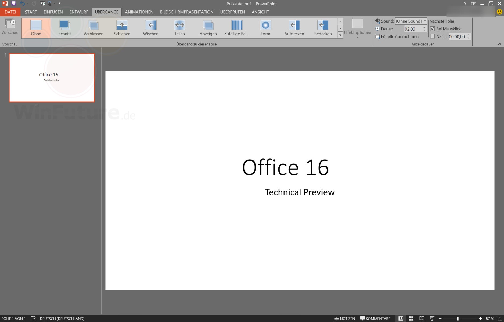The height and width of the screenshot is (322, 504).
Task: Switch to normal view icon in status bar
Action: pos(401,319)
